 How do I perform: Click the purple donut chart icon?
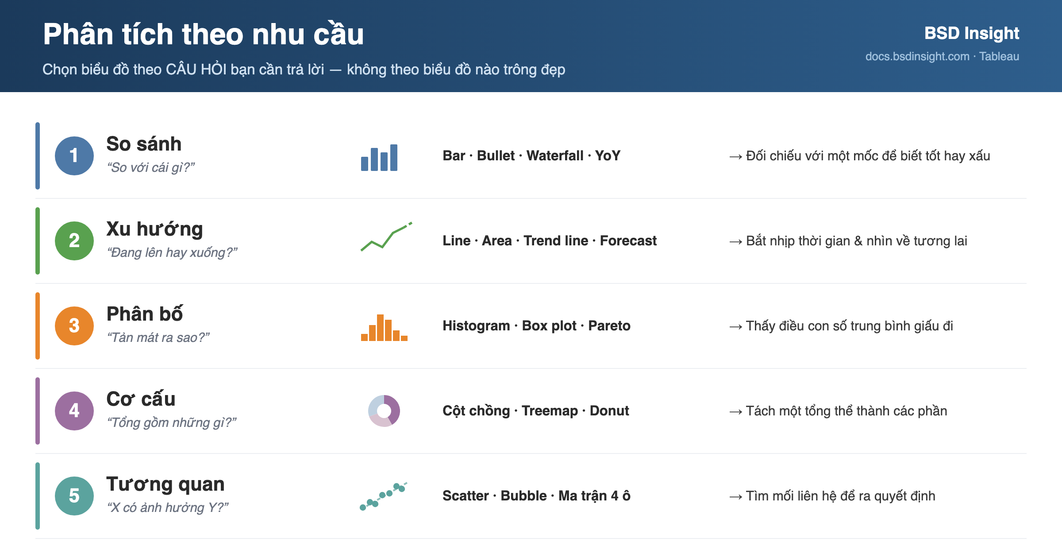(384, 411)
